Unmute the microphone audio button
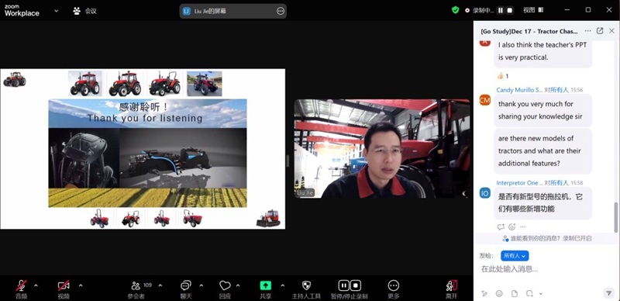Viewport: 620px width, 301px height. pyautogui.click(x=22, y=285)
